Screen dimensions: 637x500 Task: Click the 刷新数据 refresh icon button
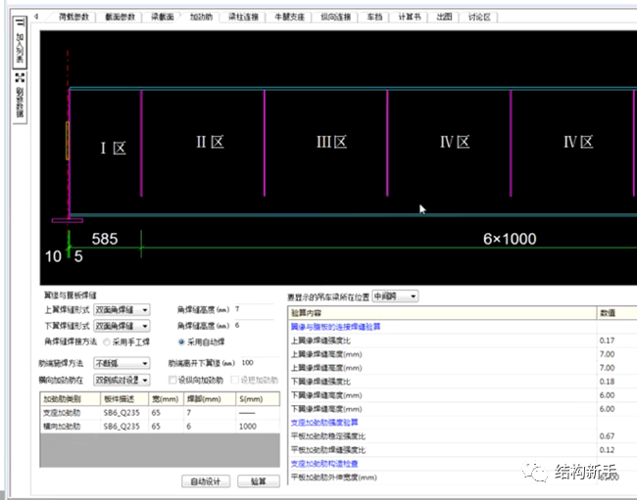(x=20, y=97)
